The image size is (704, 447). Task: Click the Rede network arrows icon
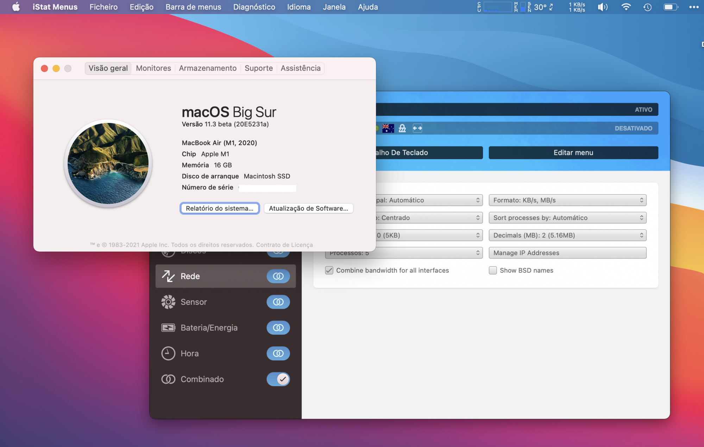click(168, 276)
